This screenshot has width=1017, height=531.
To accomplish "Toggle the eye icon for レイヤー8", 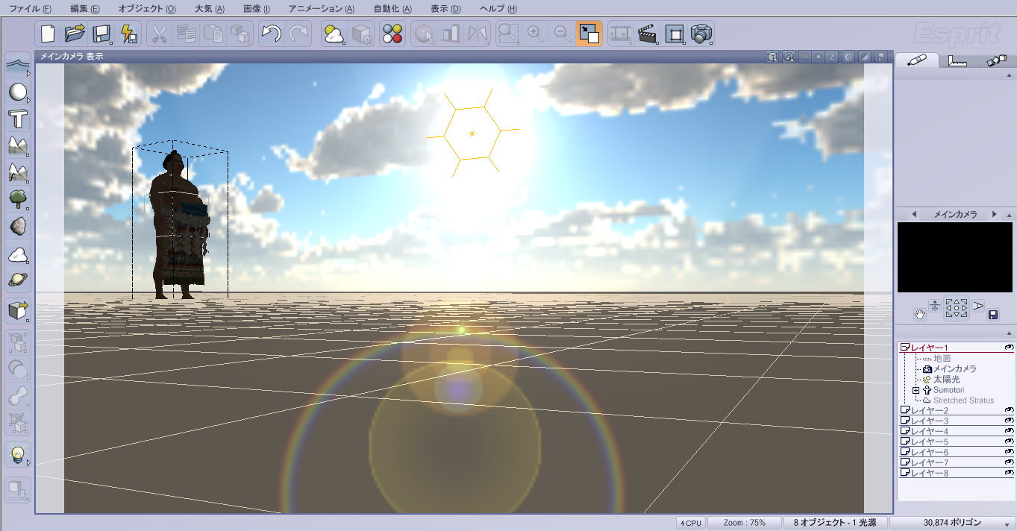I will pyautogui.click(x=1009, y=473).
